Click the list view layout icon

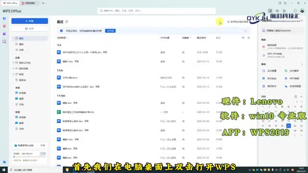pyautogui.click(x=248, y=37)
